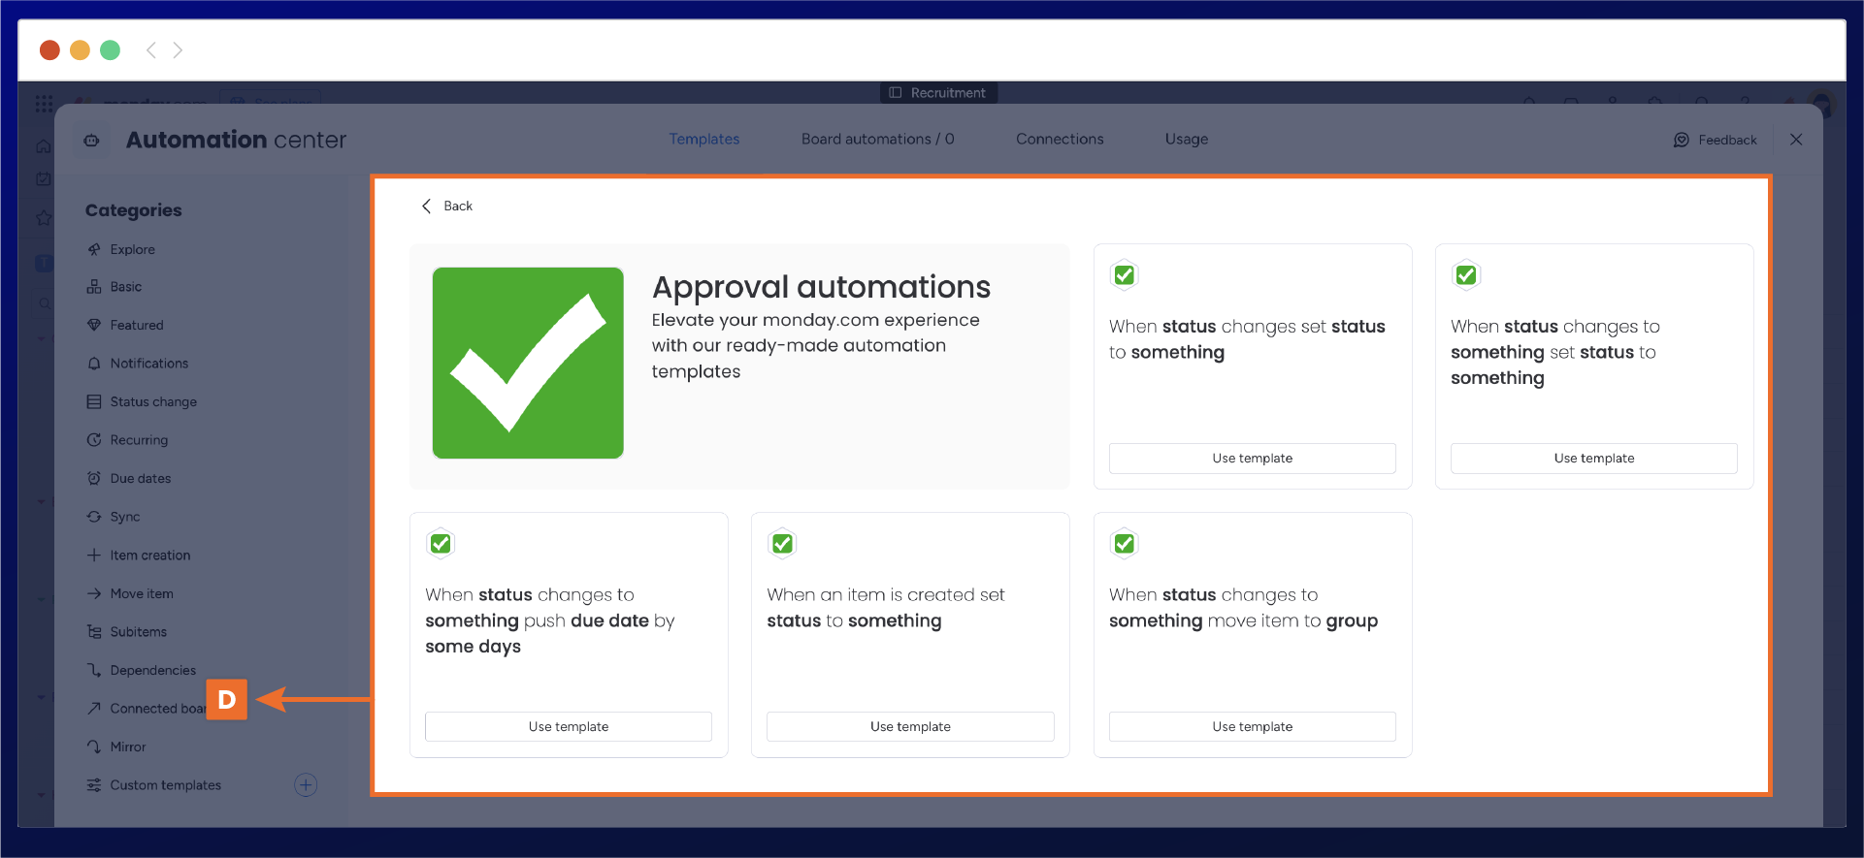The width and height of the screenshot is (1864, 858).
Task: Click checkmark on status-to-group move card
Action: coord(1124,544)
